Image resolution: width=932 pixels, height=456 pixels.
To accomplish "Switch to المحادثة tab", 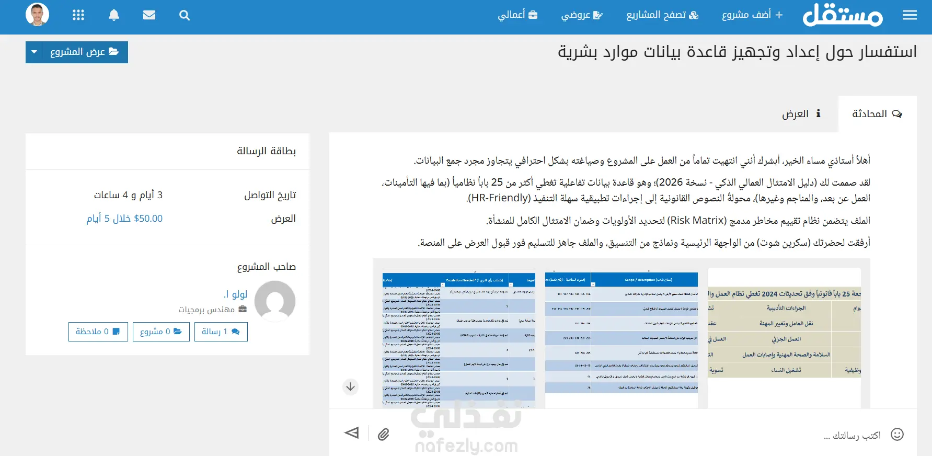I will click(877, 113).
